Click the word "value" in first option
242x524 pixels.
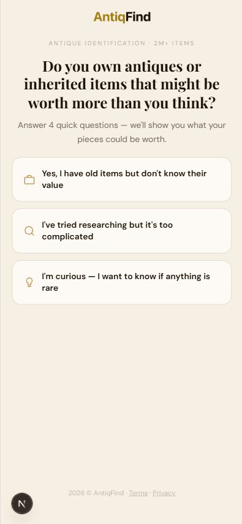[x=53, y=185]
